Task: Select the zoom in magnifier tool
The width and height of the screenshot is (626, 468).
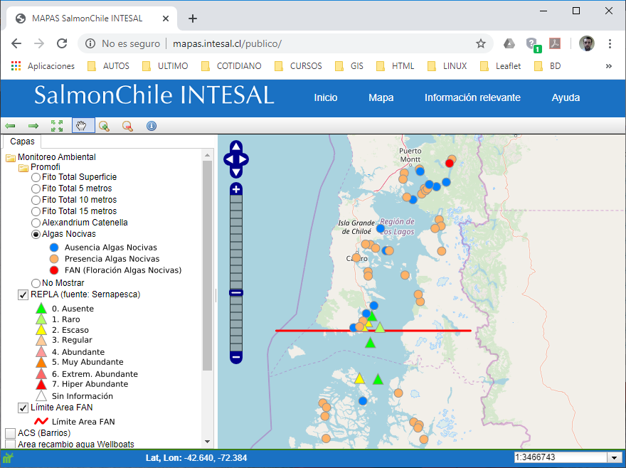Action: click(104, 126)
